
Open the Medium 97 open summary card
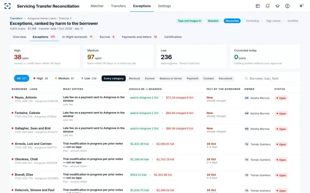click(x=118, y=57)
